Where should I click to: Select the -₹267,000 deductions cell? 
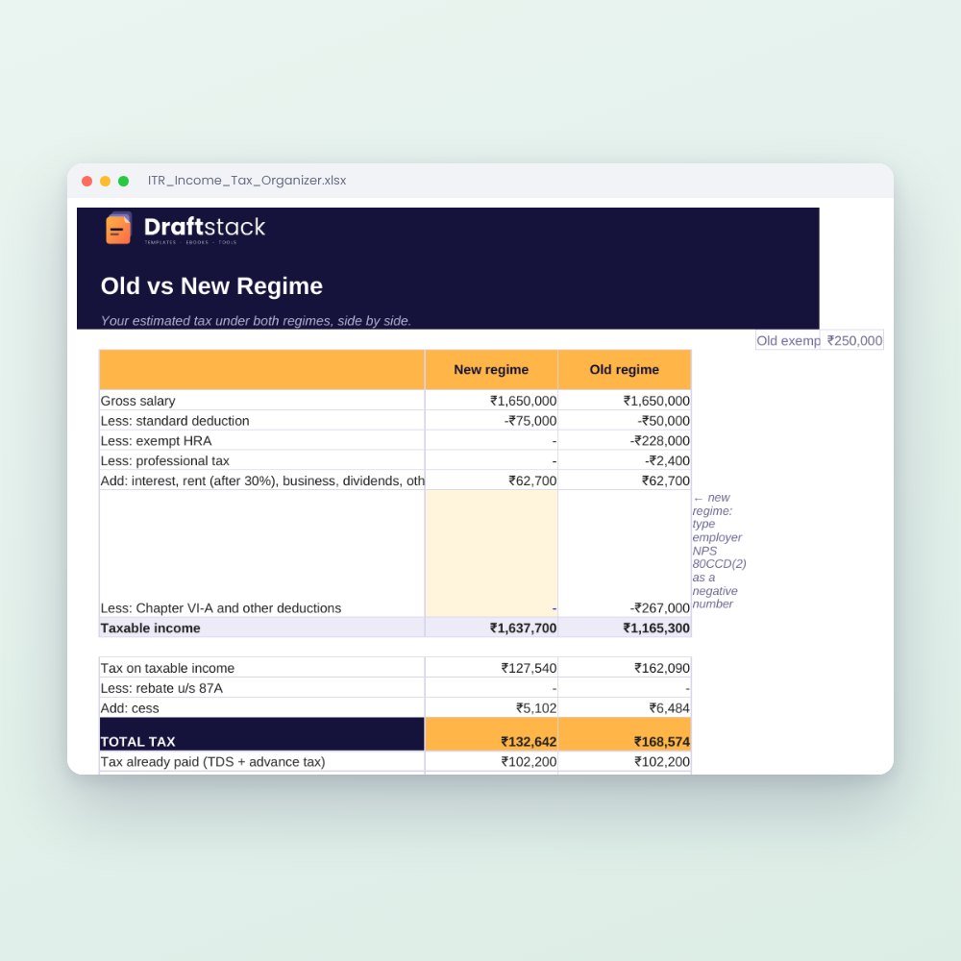(x=625, y=554)
